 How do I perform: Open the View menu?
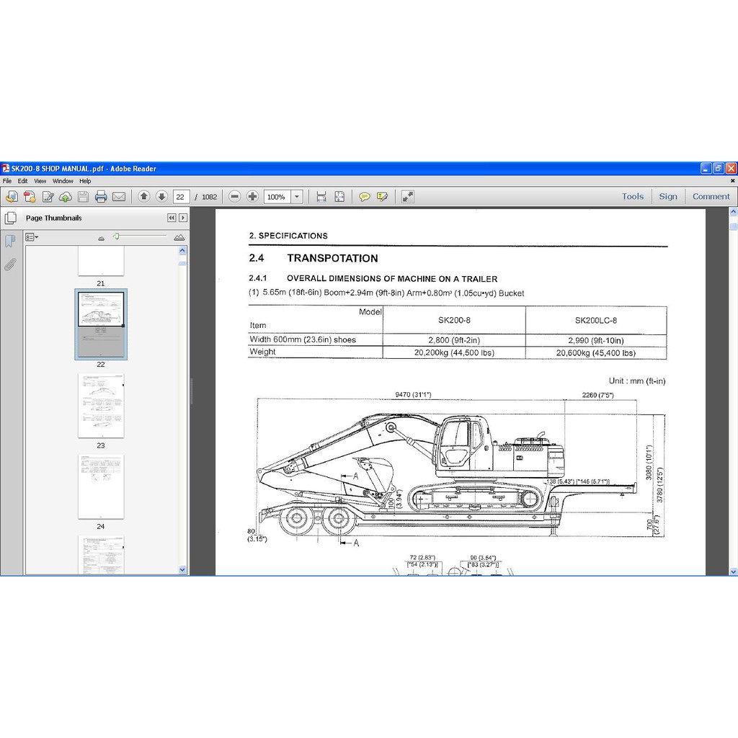(40, 181)
